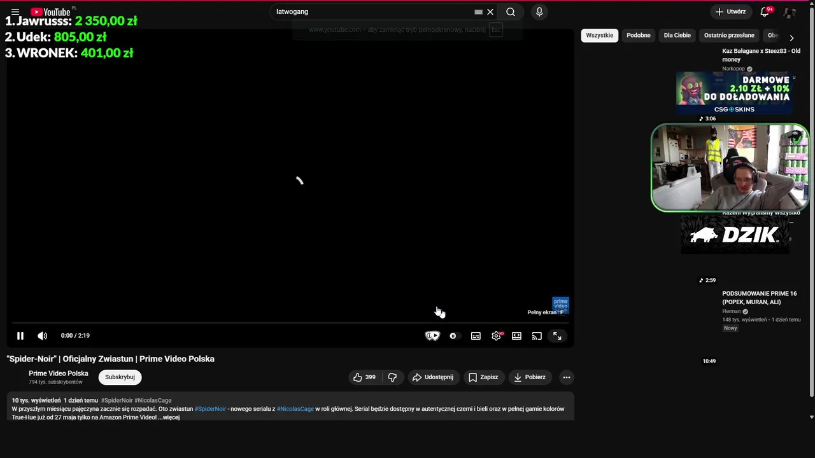Open the 'Kaz Bałagane x Steez83 - Old money' video
The width and height of the screenshot is (815, 458).
click(761, 55)
